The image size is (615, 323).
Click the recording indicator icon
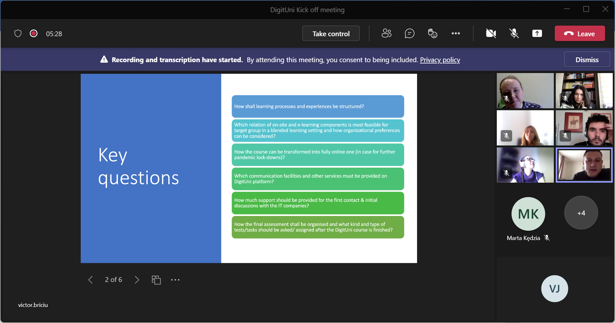coord(34,34)
